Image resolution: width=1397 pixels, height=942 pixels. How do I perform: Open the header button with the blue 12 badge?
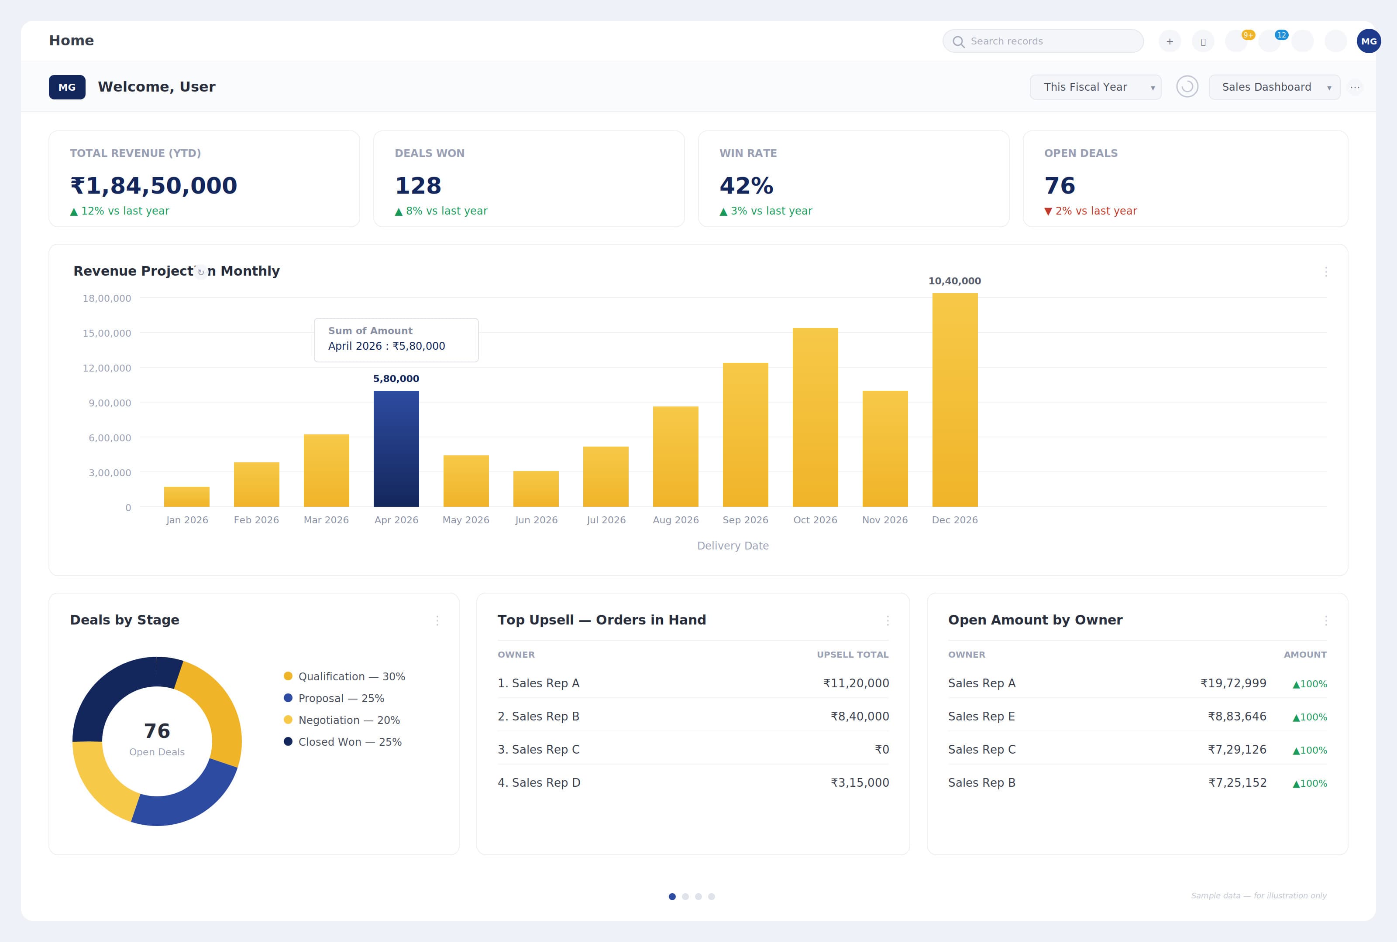1269,41
